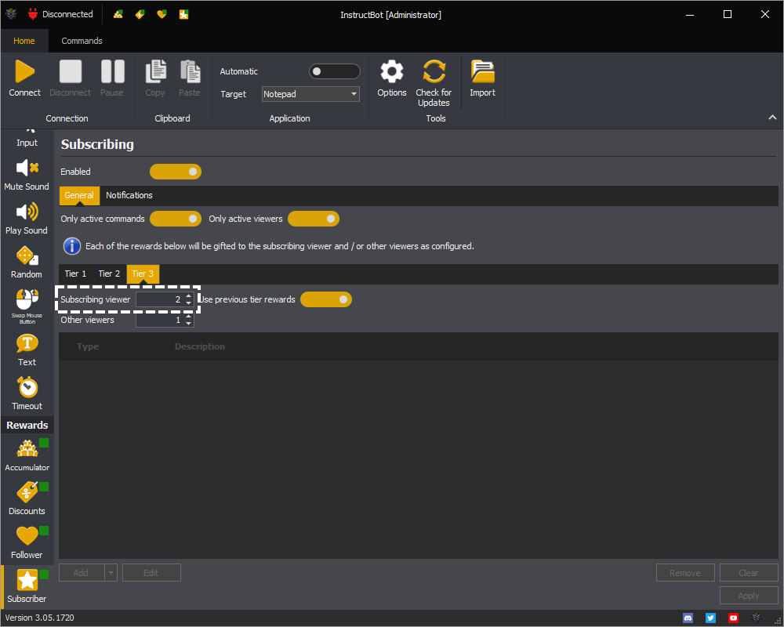Click the Copy clipboard icon
The image size is (784, 627).
click(x=155, y=71)
